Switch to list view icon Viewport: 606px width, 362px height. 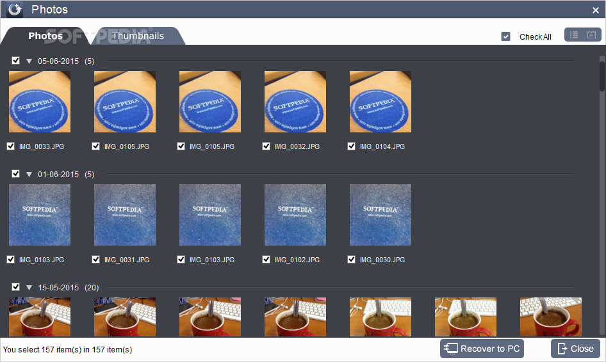coord(574,35)
